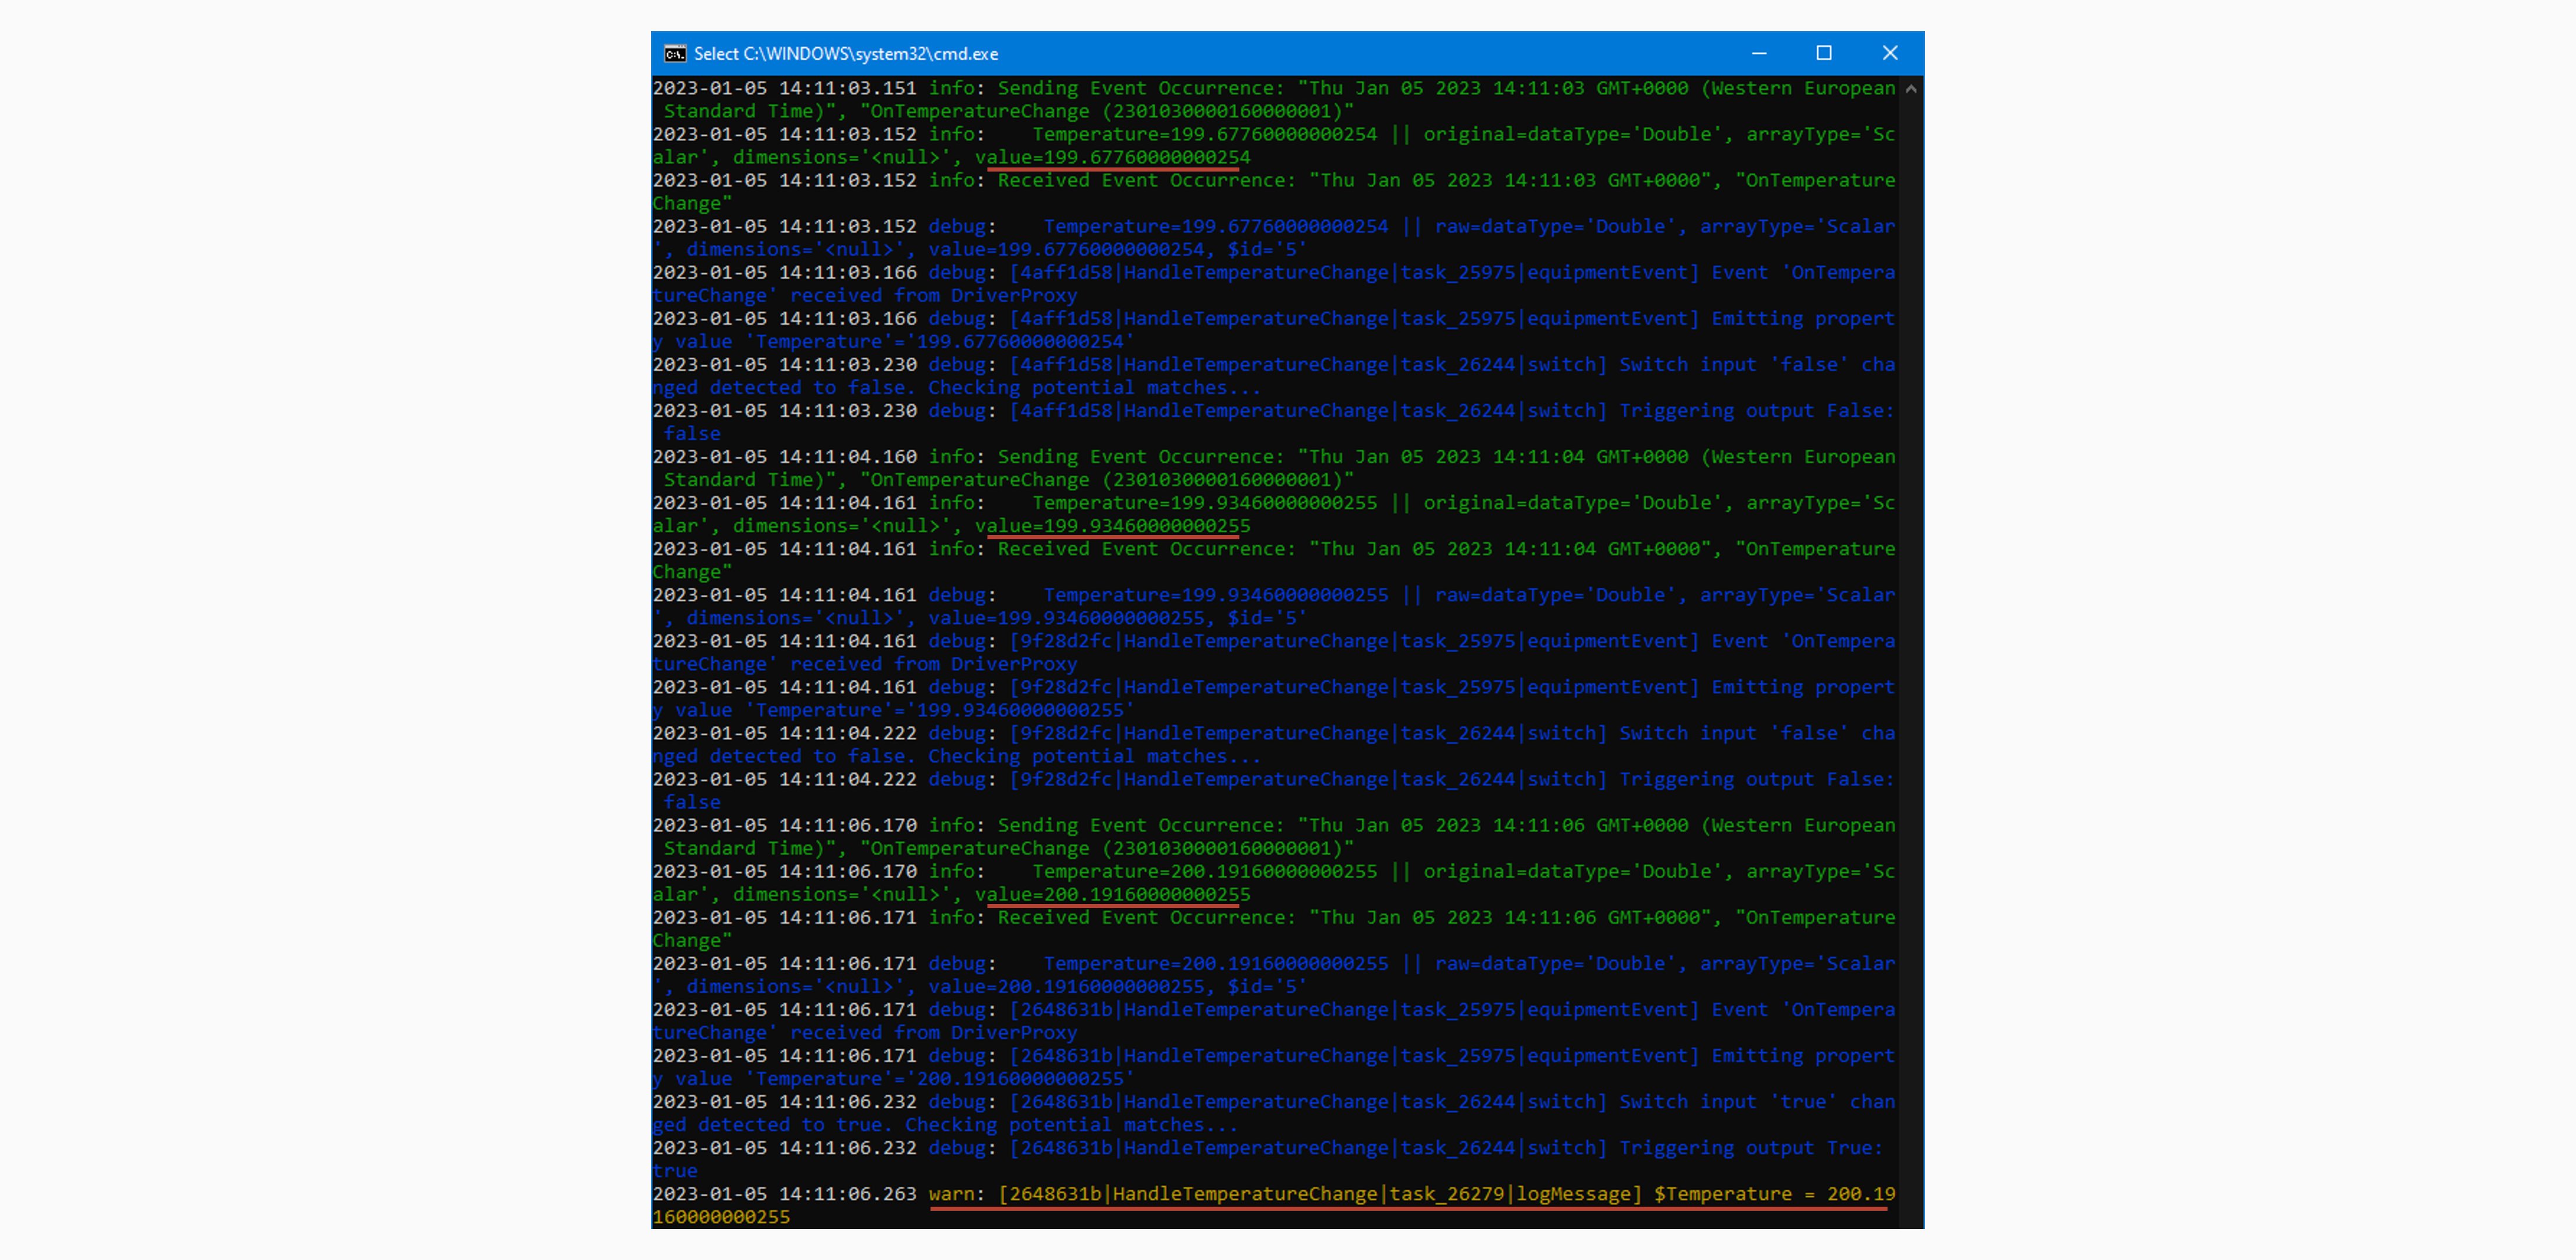Maximize the command prompt window

(x=1823, y=53)
